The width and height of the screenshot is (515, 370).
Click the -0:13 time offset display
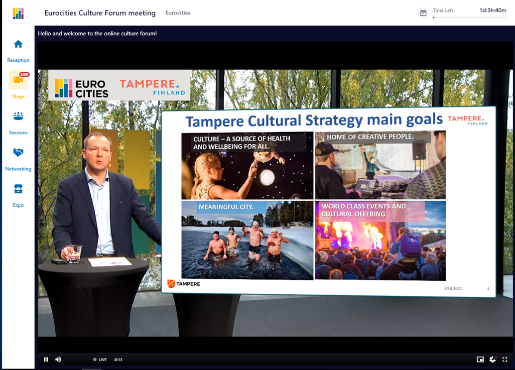pos(118,360)
